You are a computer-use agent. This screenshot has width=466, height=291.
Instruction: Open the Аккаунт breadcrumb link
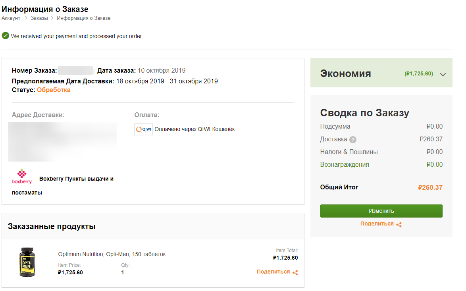(x=11, y=18)
